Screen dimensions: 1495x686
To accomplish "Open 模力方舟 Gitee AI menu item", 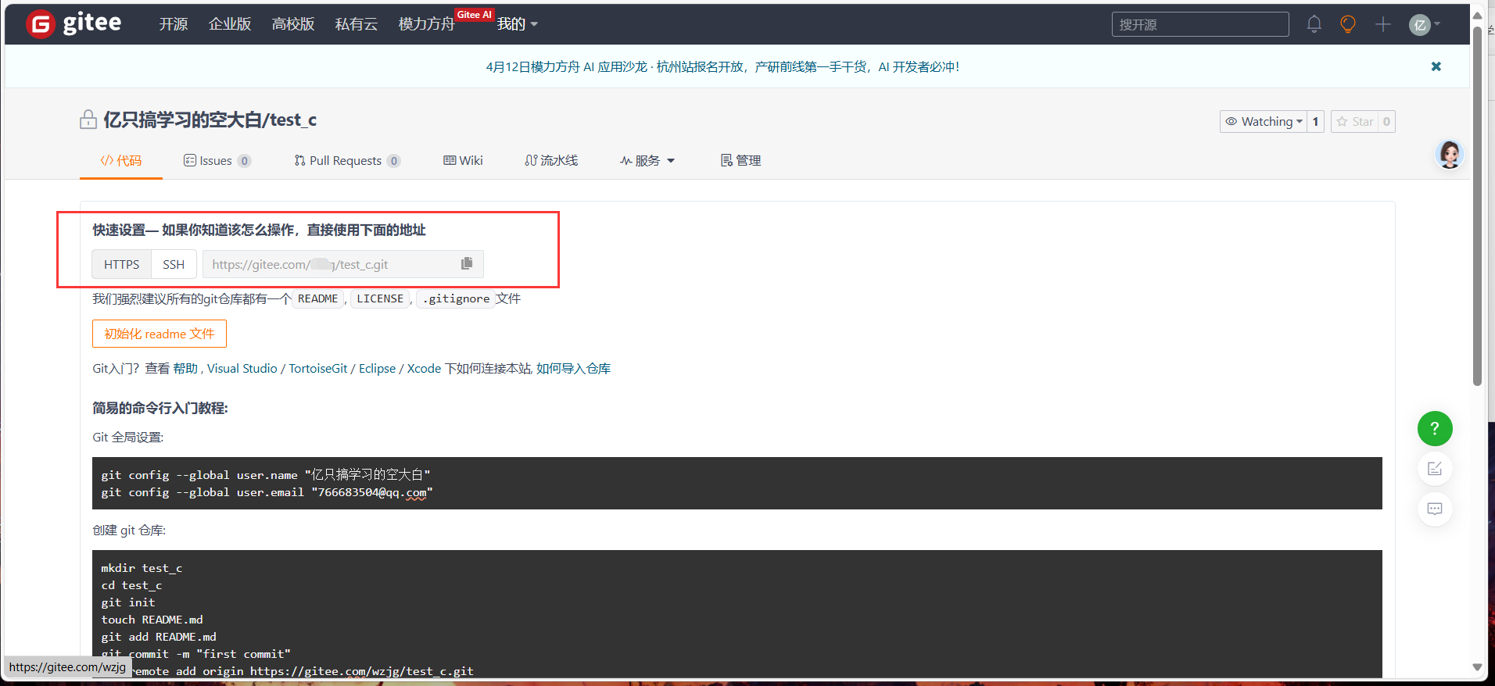I will tap(427, 24).
